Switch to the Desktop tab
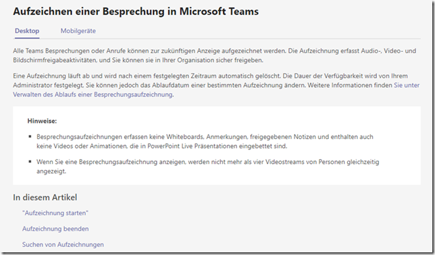Viewport: 435px width, 255px height. coord(27,31)
